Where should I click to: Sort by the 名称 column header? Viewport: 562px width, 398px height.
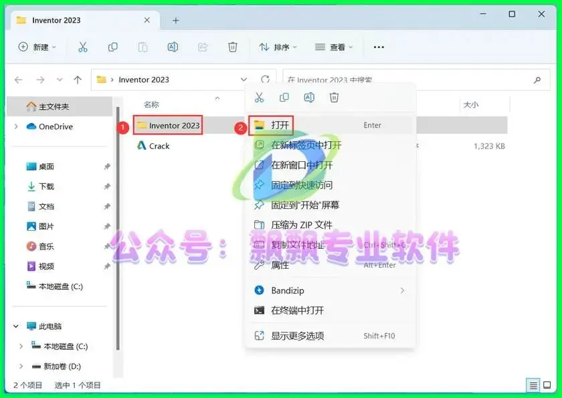pyautogui.click(x=151, y=104)
